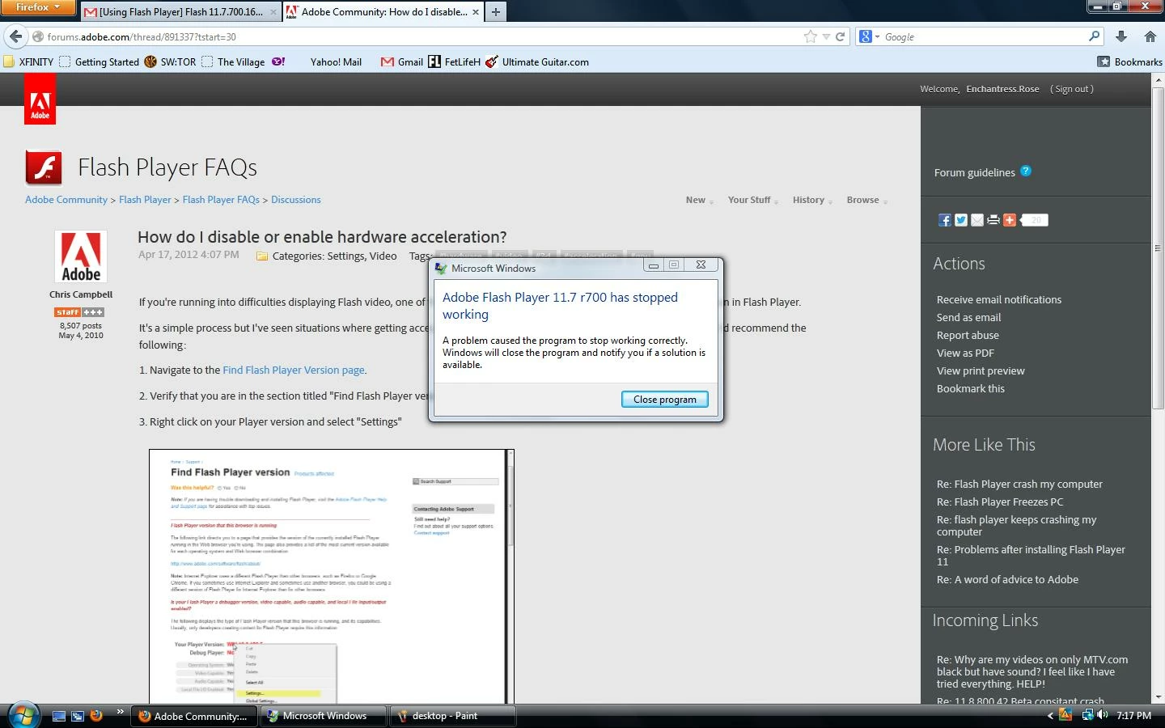
Task: Open the Find Flash Player Version page link
Action: (294, 370)
